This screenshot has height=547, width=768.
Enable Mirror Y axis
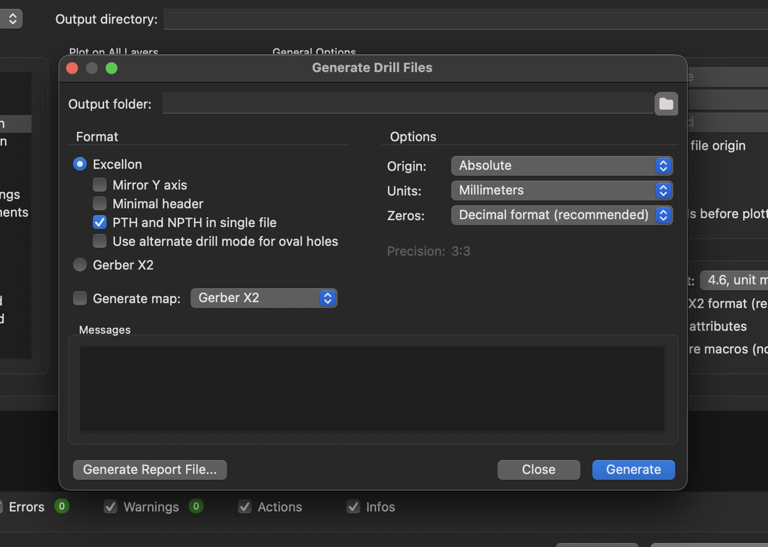[x=99, y=185]
